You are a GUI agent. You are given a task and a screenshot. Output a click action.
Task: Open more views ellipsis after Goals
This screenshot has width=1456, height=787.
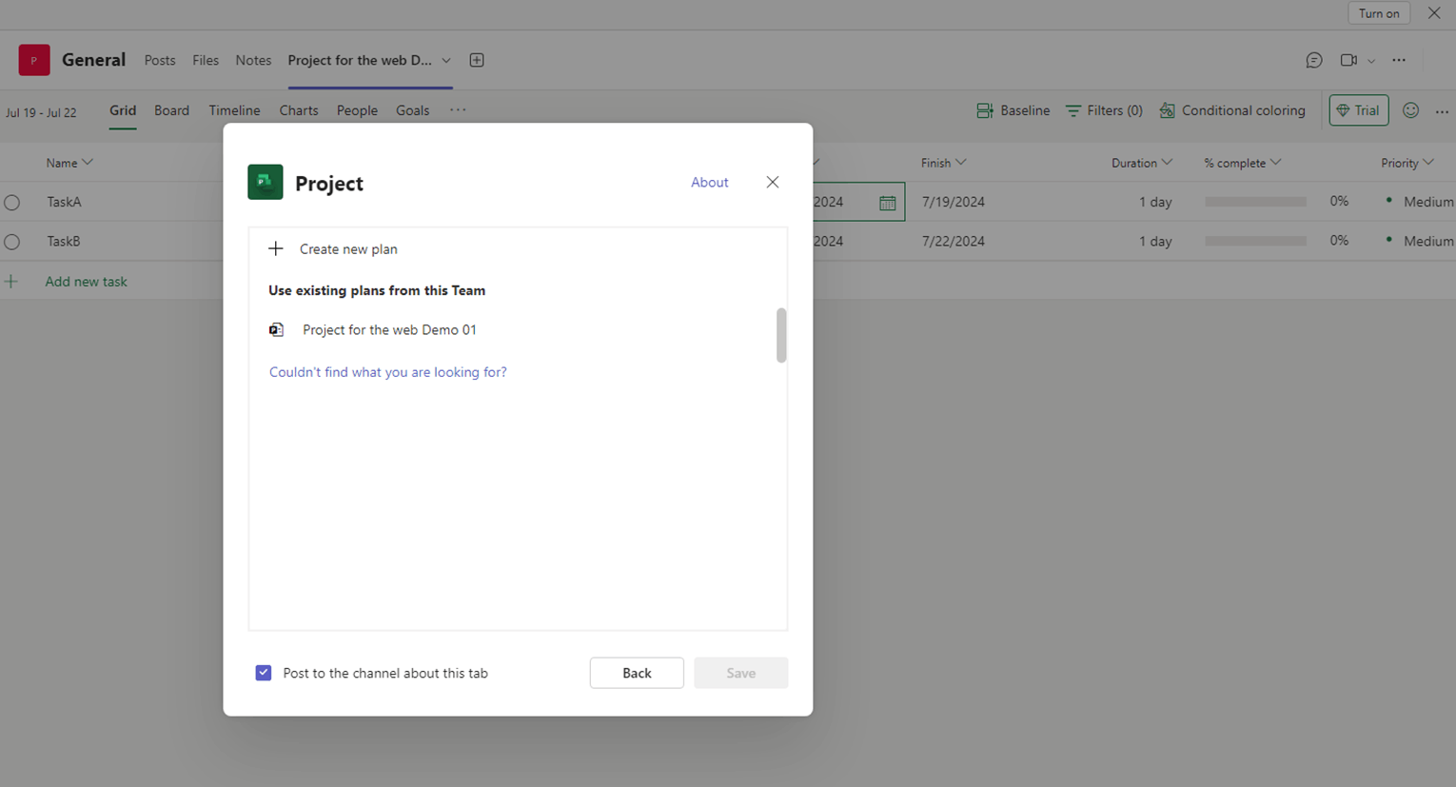[458, 110]
